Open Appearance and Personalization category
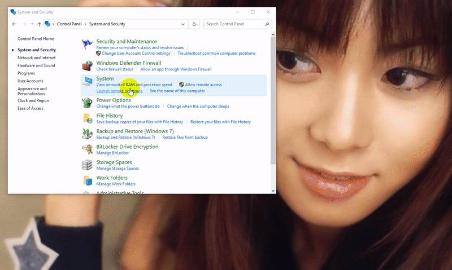Image resolution: width=452 pixels, height=270 pixels. 32,91
